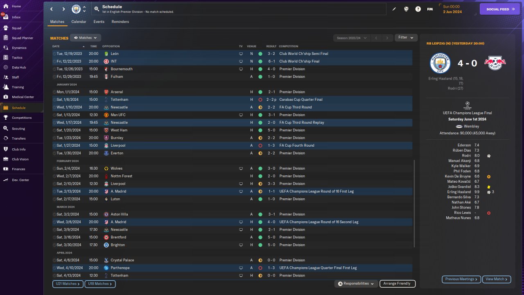Open U21 Matches
This screenshot has width=524, height=295.
[x=68, y=284]
